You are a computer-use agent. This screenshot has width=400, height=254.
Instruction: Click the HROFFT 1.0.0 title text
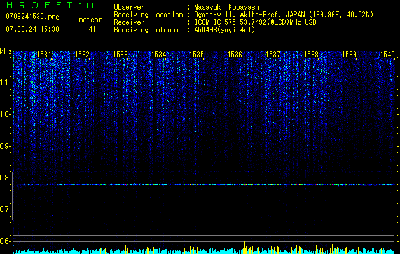pyautogui.click(x=50, y=5)
